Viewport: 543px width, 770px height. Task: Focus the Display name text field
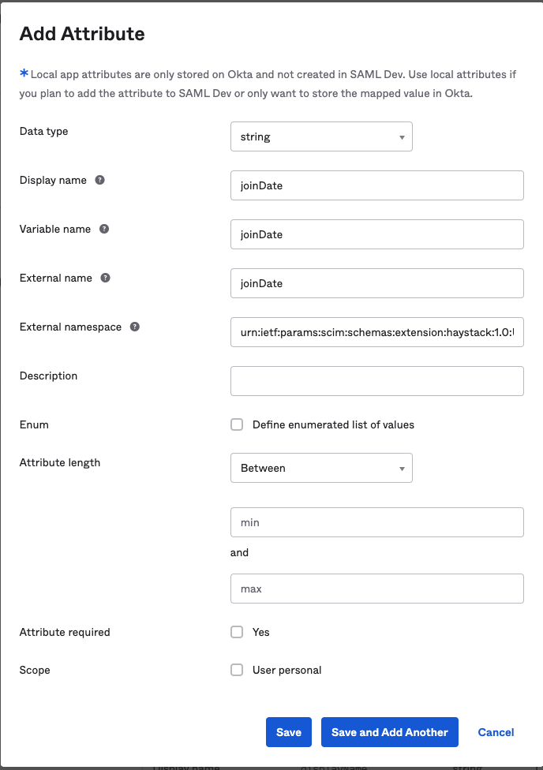(376, 185)
